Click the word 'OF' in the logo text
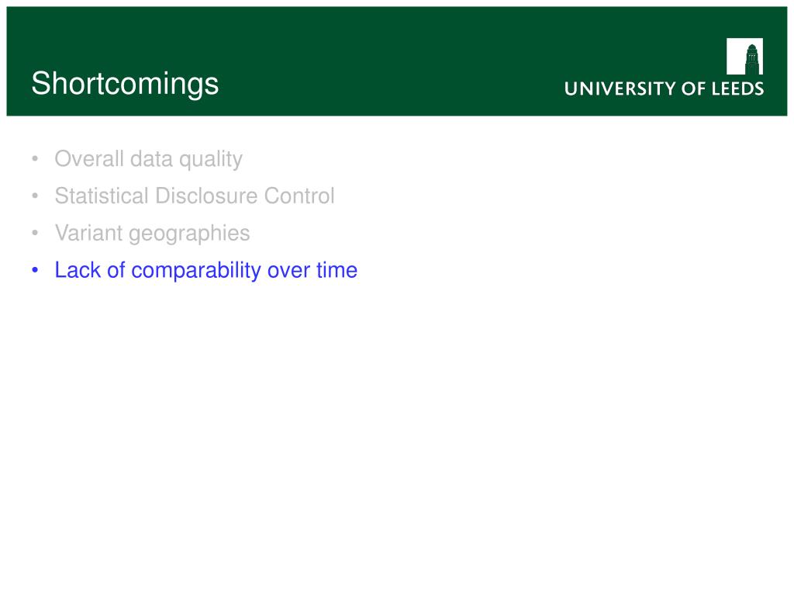 [x=694, y=88]
